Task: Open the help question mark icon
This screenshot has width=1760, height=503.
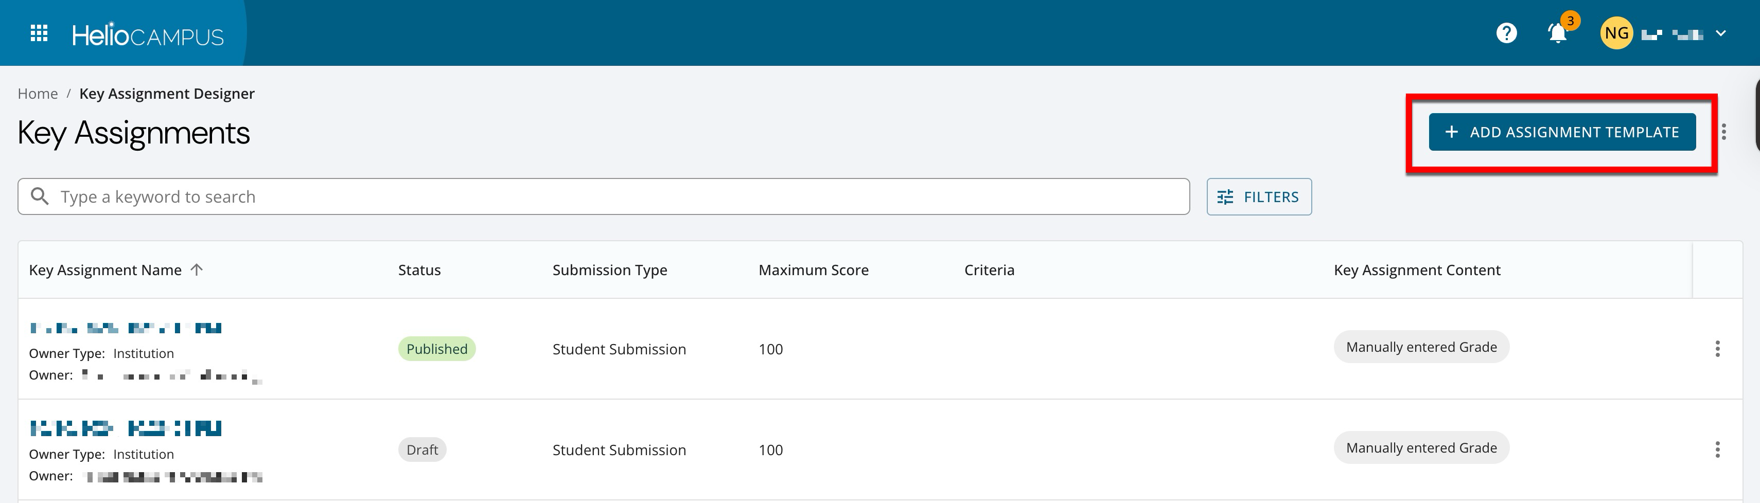Action: click(x=1506, y=33)
